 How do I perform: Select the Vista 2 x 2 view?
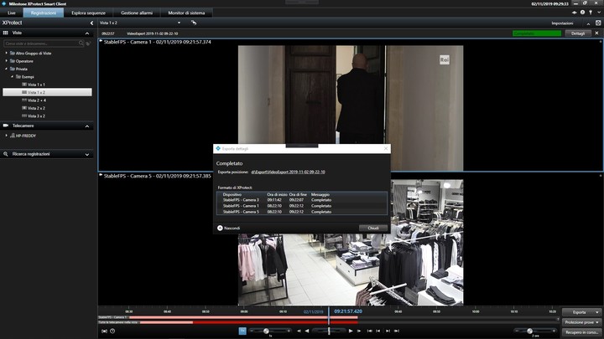tap(36, 108)
